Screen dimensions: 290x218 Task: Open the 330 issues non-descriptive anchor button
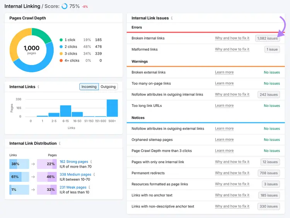[269, 206]
